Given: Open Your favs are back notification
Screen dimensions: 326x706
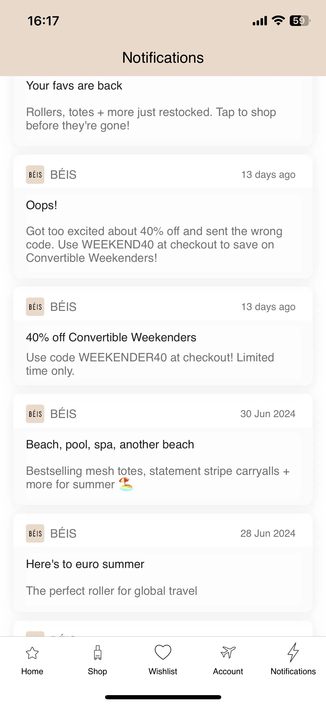Looking at the screenshot, I should coord(163,111).
